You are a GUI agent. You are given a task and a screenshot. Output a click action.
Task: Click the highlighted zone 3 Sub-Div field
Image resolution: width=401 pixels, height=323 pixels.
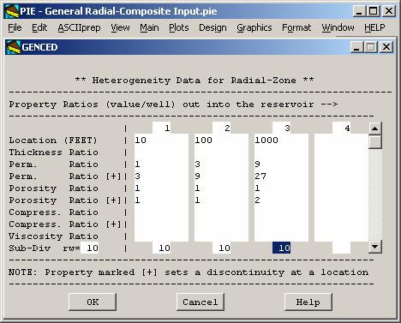pos(281,248)
